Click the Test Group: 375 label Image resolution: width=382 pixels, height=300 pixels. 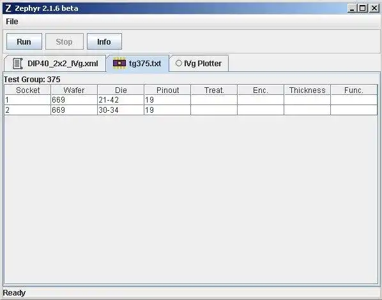32,80
